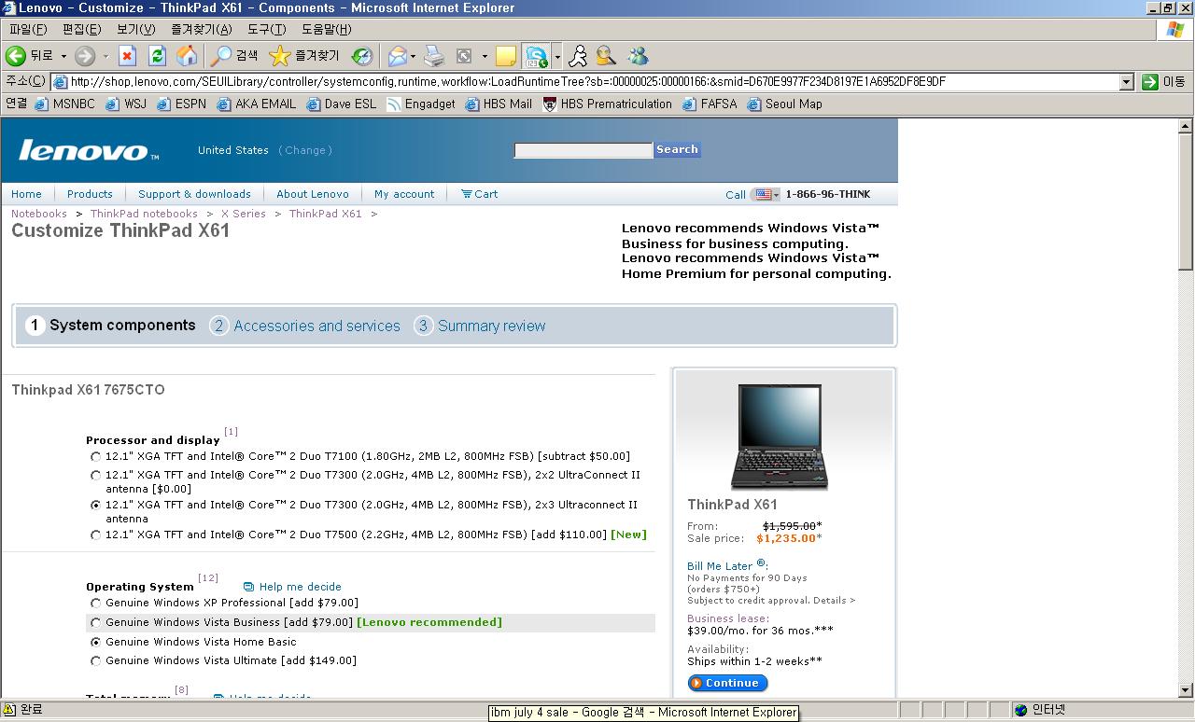Click the gray framed square icon beside the printer
Viewport: 1195px width, 722px height.
tap(464, 56)
